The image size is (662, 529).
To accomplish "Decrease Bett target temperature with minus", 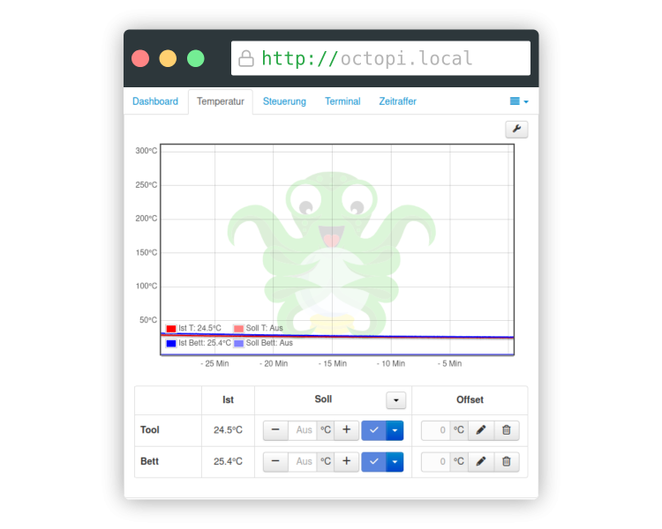I will pyautogui.click(x=275, y=461).
